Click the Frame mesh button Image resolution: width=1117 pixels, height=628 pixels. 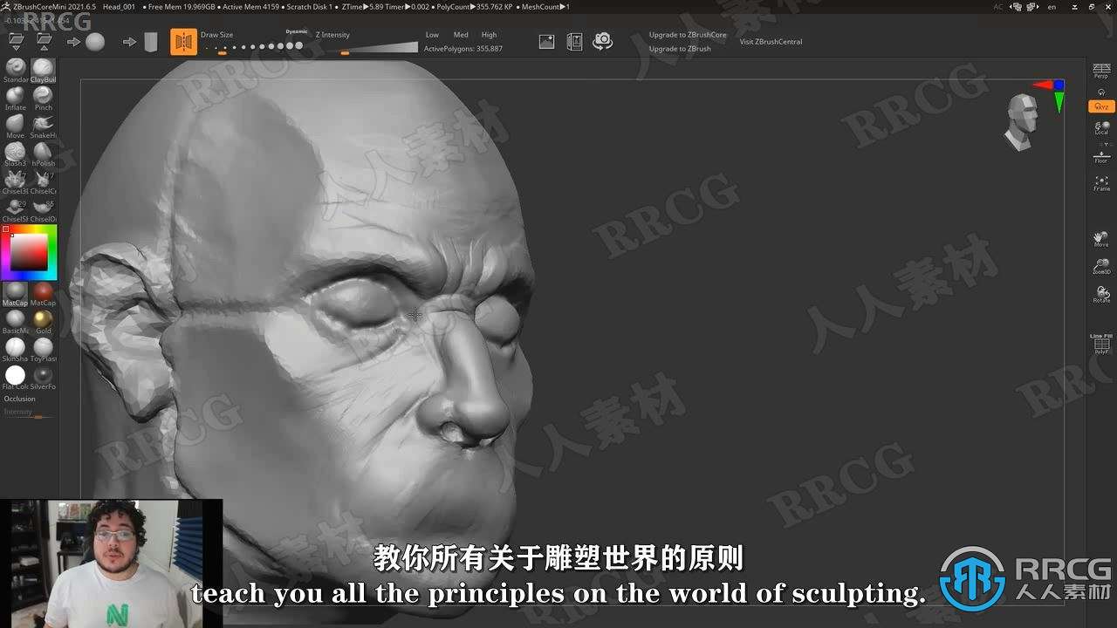pyautogui.click(x=1101, y=183)
